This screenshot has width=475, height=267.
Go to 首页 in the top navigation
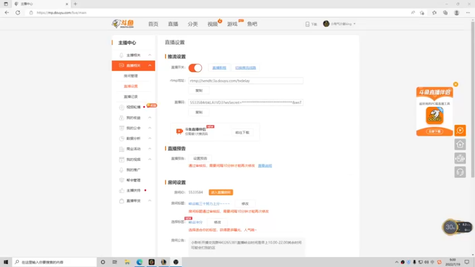pyautogui.click(x=153, y=24)
